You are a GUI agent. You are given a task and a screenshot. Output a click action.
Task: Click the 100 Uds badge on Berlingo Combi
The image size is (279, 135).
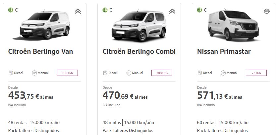(162, 73)
